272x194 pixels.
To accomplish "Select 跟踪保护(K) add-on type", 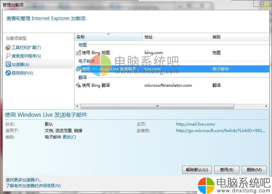I will click(22, 73).
